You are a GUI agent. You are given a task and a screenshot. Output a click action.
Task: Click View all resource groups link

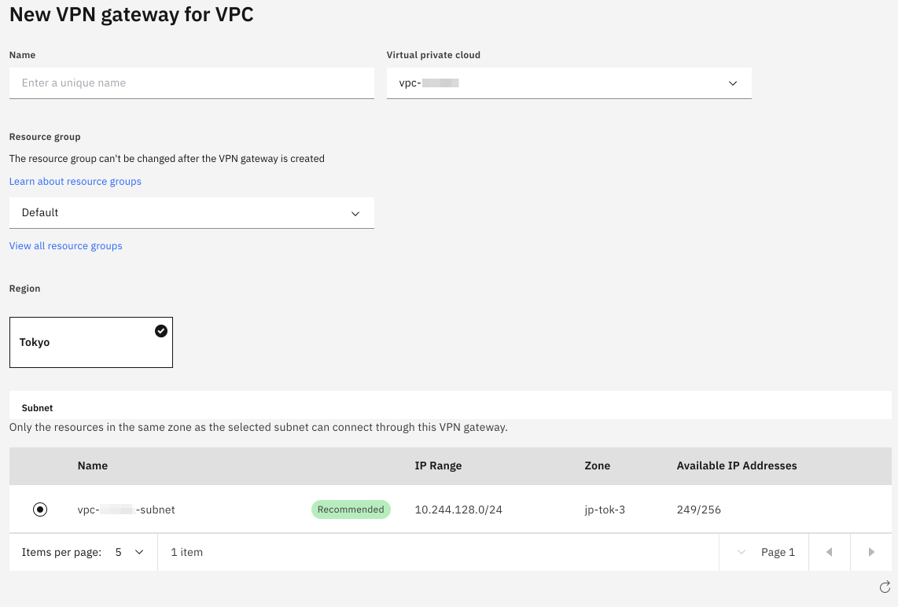pyautogui.click(x=66, y=246)
